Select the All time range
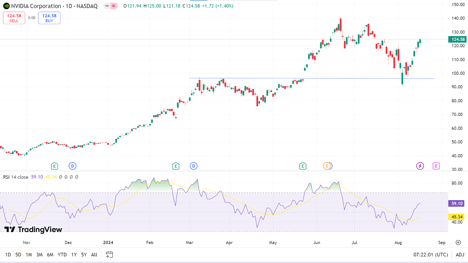 pos(94,255)
